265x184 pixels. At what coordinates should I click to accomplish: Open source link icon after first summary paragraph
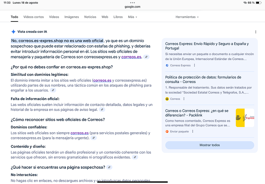[x=146, y=57]
